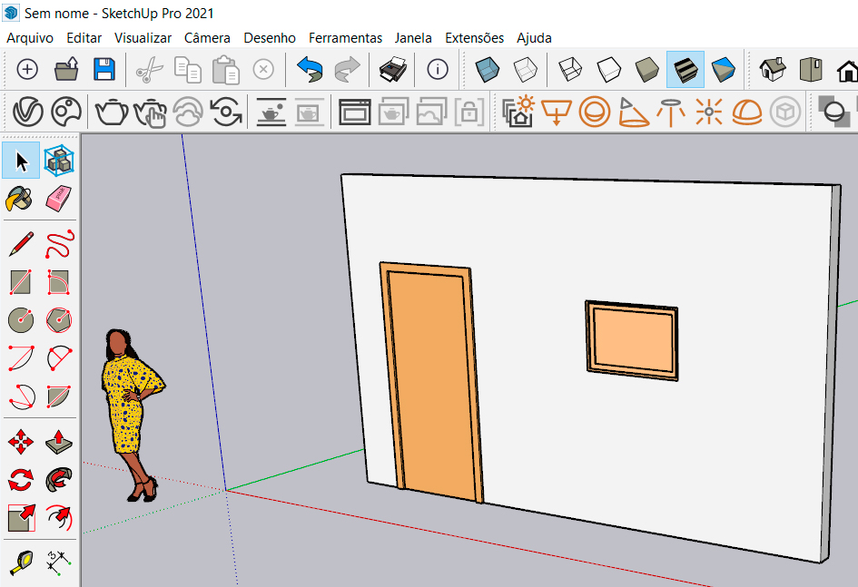
Task: Click the Cut scissors icon
Action: (x=150, y=70)
